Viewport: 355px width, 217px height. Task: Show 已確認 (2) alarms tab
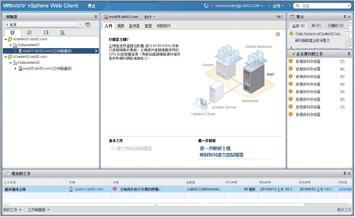pyautogui.click(x=336, y=26)
